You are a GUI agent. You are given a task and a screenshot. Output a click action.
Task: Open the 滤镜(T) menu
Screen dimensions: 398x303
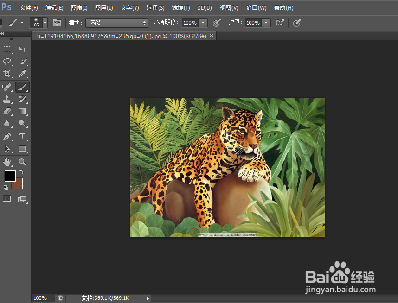click(181, 8)
